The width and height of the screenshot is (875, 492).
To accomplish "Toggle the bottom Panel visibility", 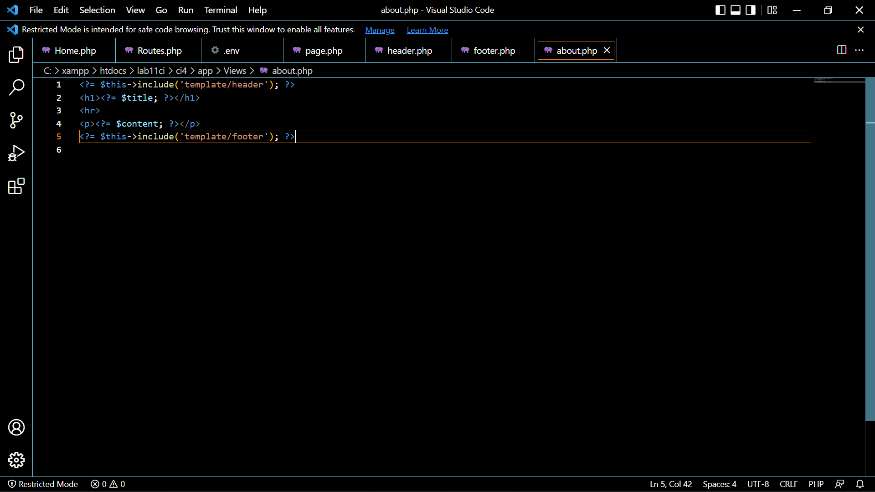I will click(735, 10).
